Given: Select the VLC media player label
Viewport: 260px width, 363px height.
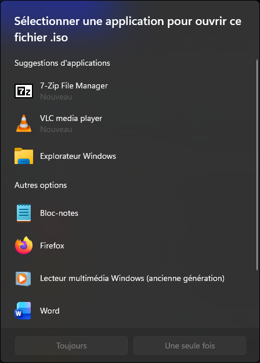Looking at the screenshot, I should tap(71, 119).
